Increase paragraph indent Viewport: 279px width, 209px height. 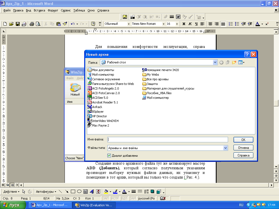click(250, 24)
